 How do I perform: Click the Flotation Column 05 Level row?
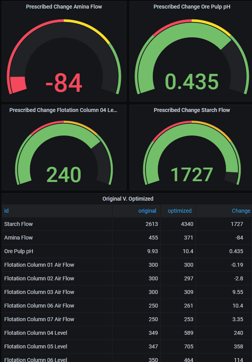[x=35, y=346]
